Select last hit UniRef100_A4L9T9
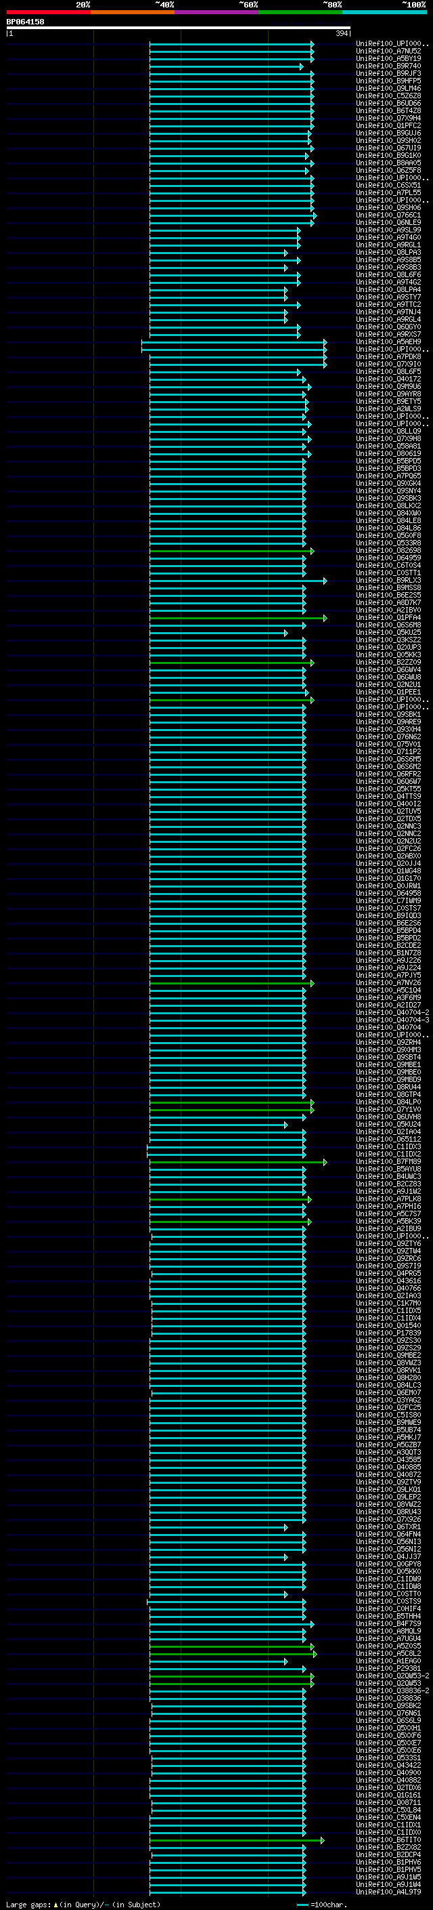The height and width of the screenshot is (1910, 433). click(388, 1892)
